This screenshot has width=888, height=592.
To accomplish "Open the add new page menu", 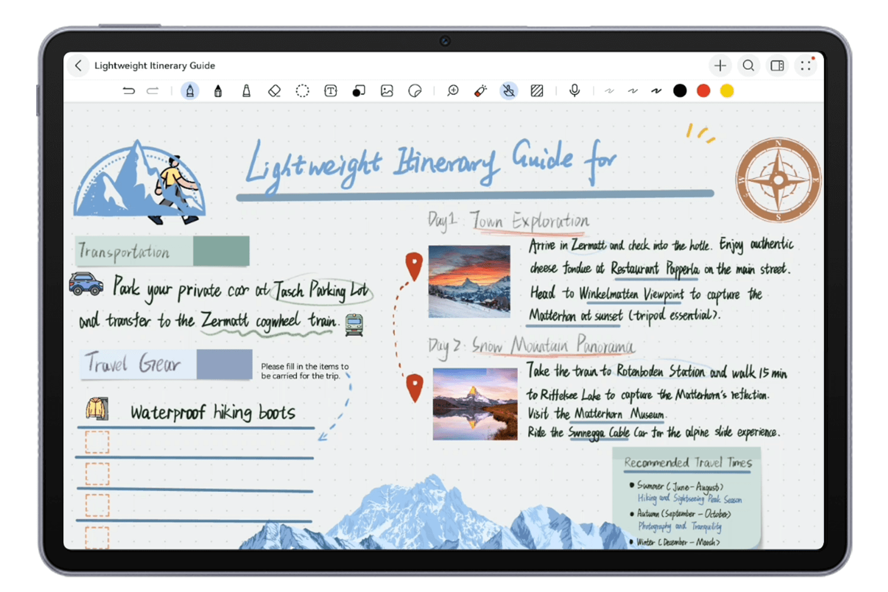I will coord(720,66).
